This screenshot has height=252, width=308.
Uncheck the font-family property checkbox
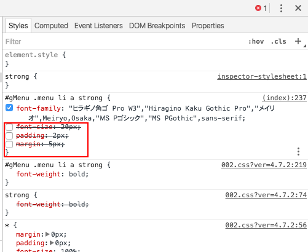click(x=9, y=108)
